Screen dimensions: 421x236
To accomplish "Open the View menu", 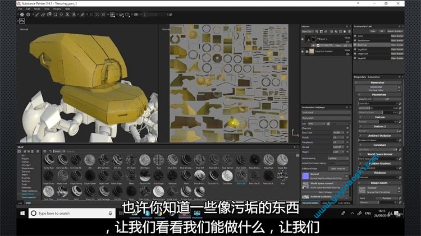I will coord(47,9).
